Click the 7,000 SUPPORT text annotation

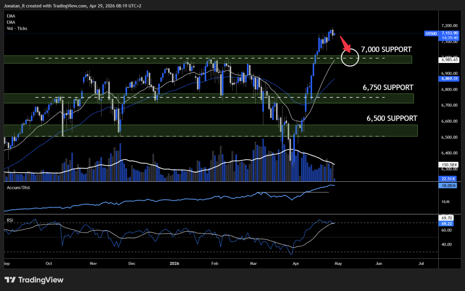point(386,49)
